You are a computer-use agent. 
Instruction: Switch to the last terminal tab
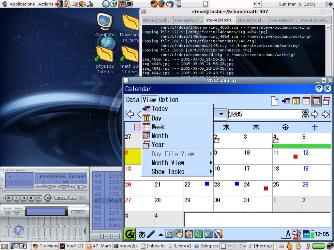point(315,20)
